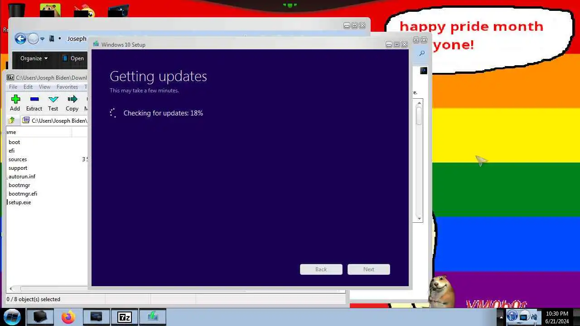This screenshot has height=326, width=580.
Task: Minimize the Windows 10 Setup window
Action: pos(389,44)
